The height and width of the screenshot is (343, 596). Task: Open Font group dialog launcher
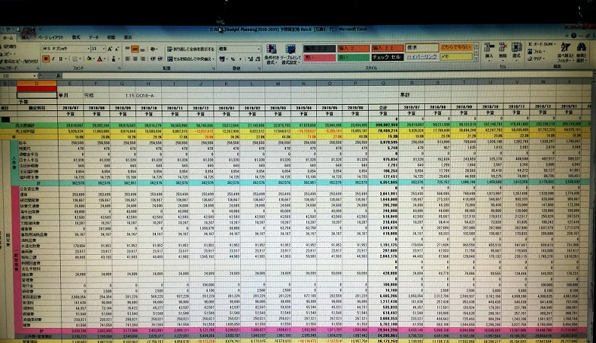tap(119, 68)
